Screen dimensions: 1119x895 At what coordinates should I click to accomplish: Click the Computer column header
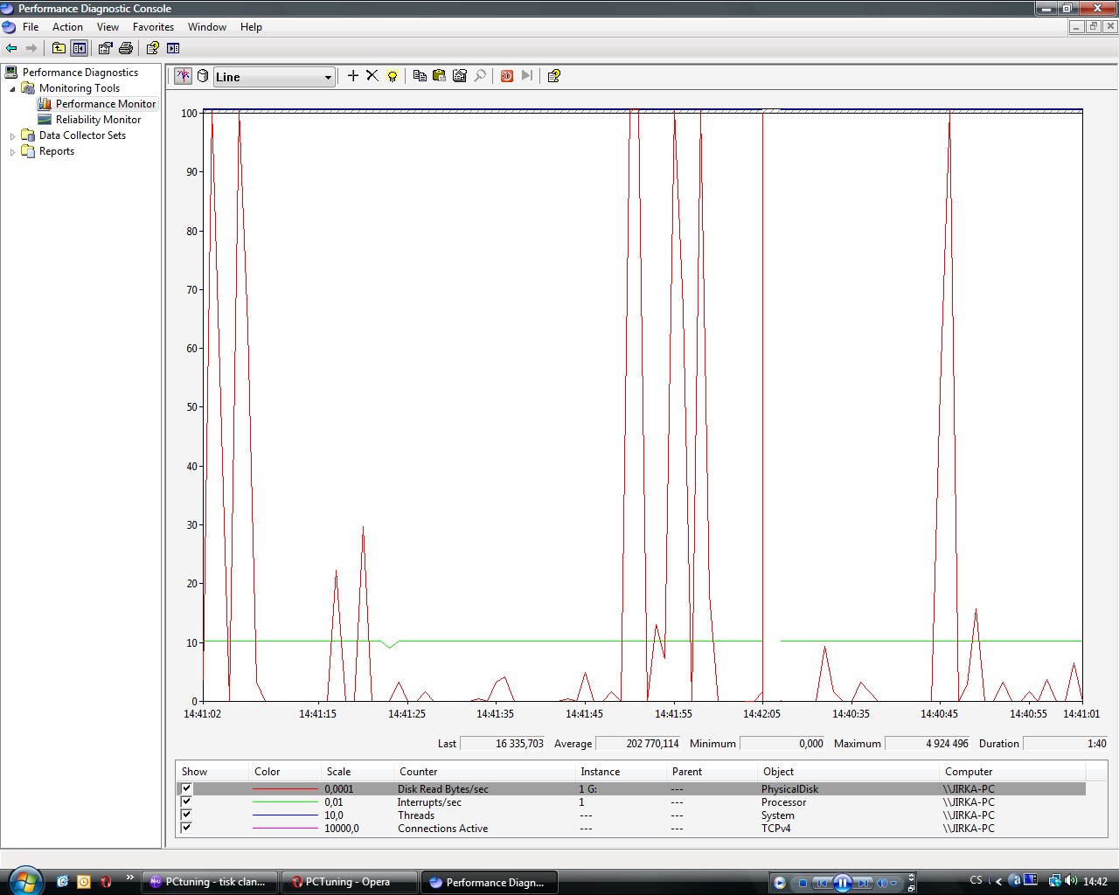(1012, 772)
